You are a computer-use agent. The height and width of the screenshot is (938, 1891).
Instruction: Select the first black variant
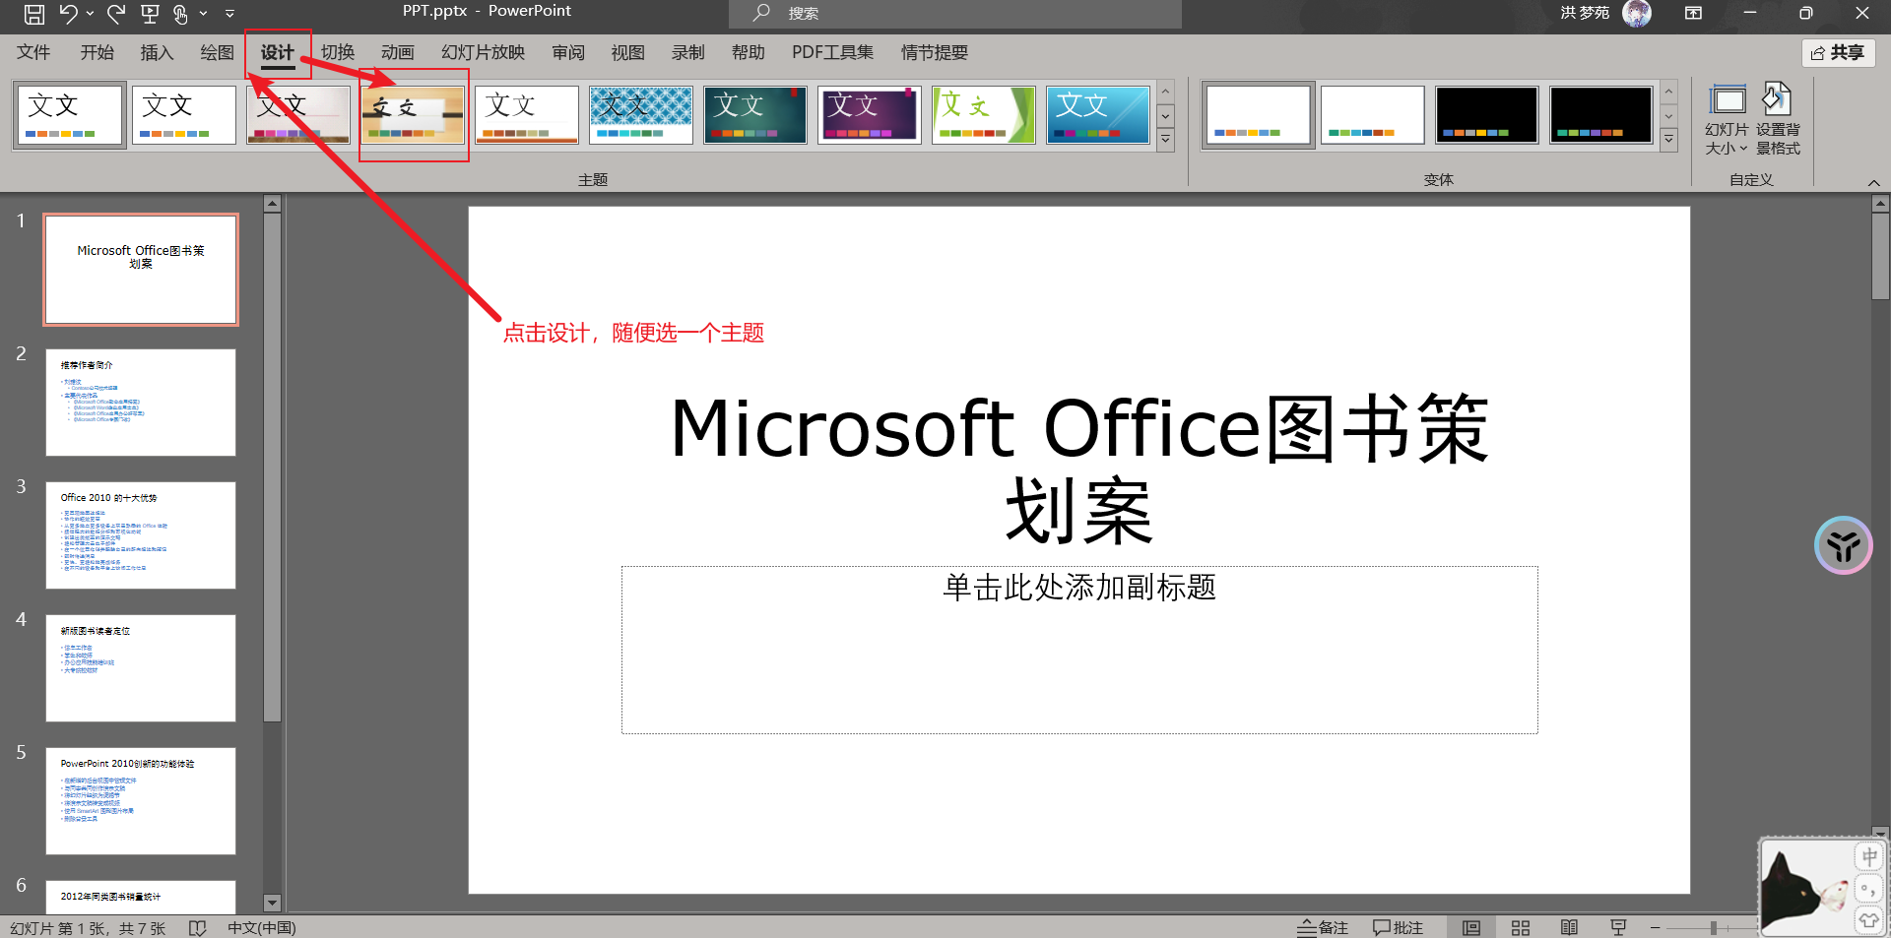point(1486,115)
